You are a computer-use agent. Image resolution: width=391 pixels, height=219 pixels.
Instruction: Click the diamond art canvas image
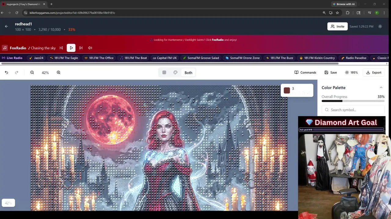pyautogui.click(x=159, y=148)
